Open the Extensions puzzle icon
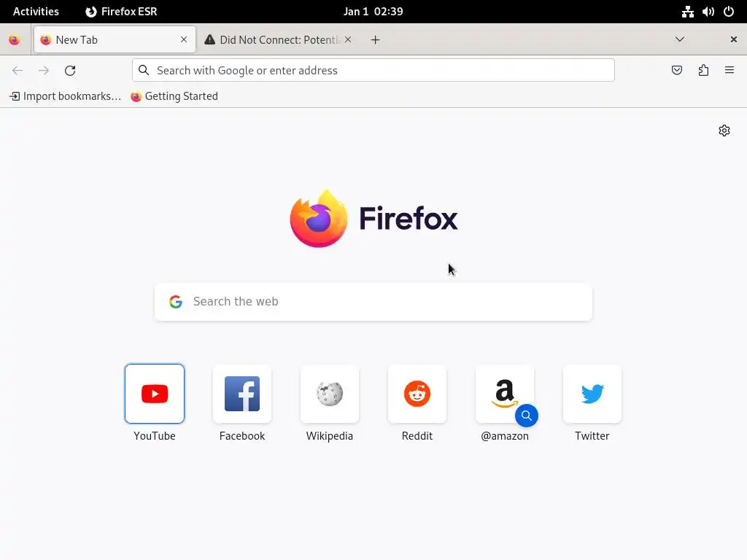Viewport: 747px width, 560px height. (x=703, y=70)
